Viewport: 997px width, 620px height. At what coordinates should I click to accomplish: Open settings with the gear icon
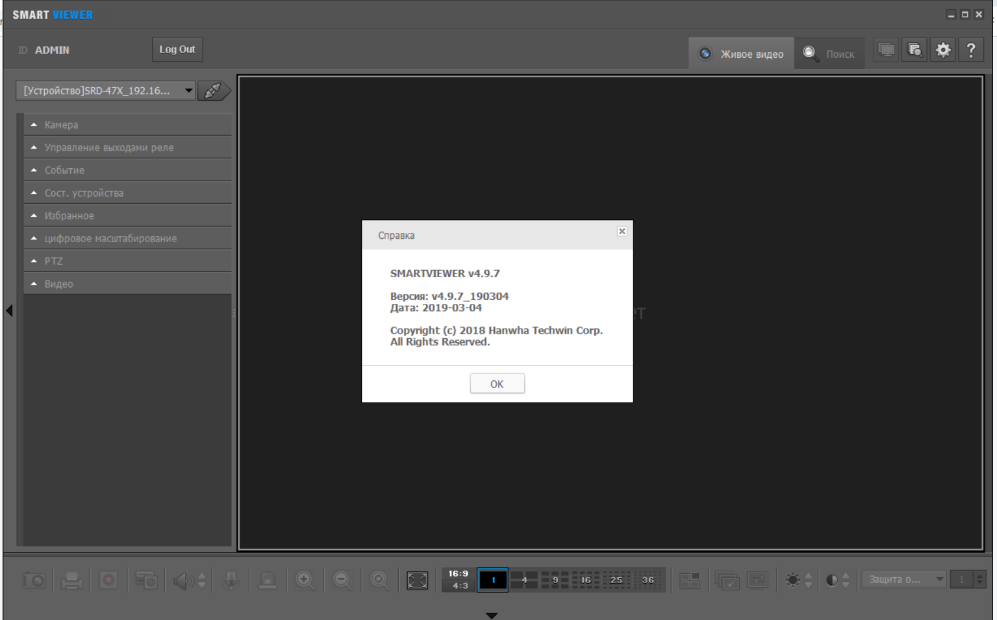(x=943, y=50)
